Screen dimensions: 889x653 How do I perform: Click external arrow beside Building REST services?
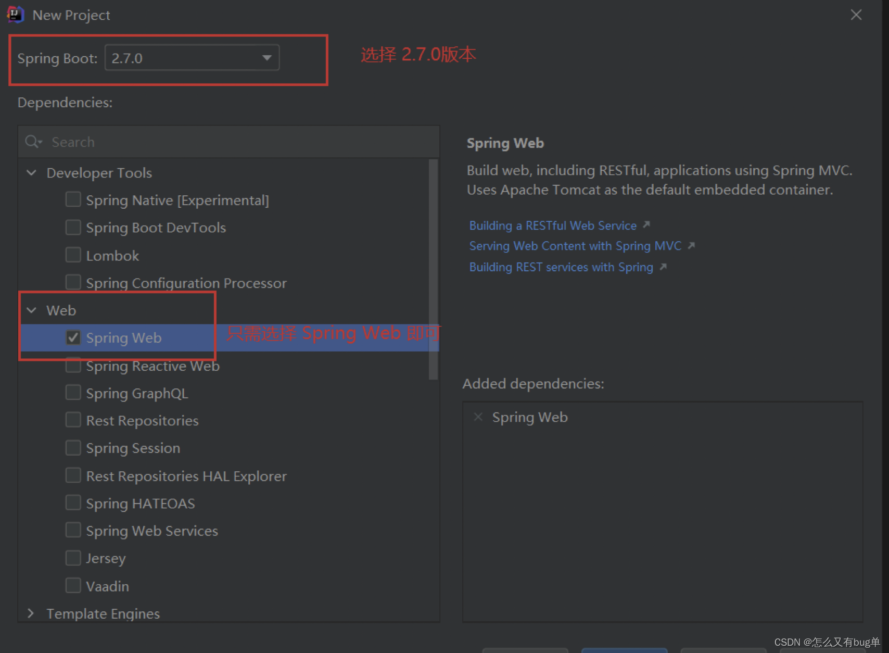pyautogui.click(x=663, y=267)
